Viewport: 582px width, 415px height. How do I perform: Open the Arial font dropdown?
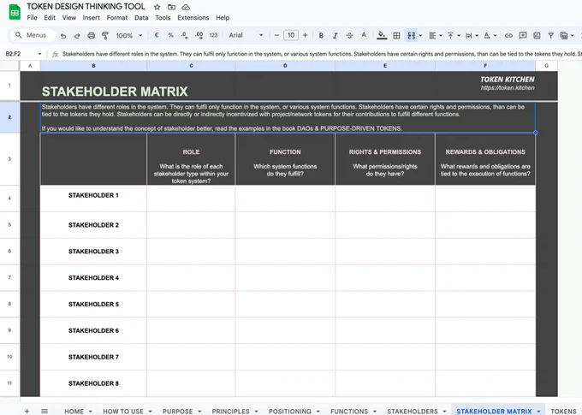(246, 35)
